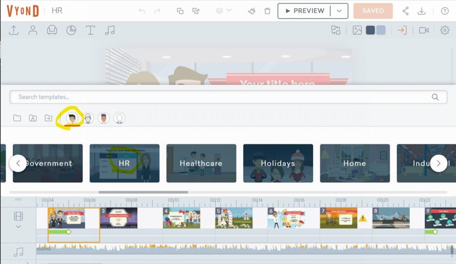Open the layer order dropdown
456x264 pixels.
click(x=224, y=11)
